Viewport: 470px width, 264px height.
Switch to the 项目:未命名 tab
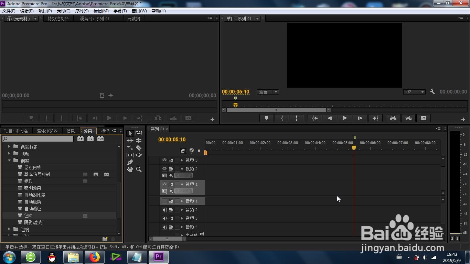(16, 131)
